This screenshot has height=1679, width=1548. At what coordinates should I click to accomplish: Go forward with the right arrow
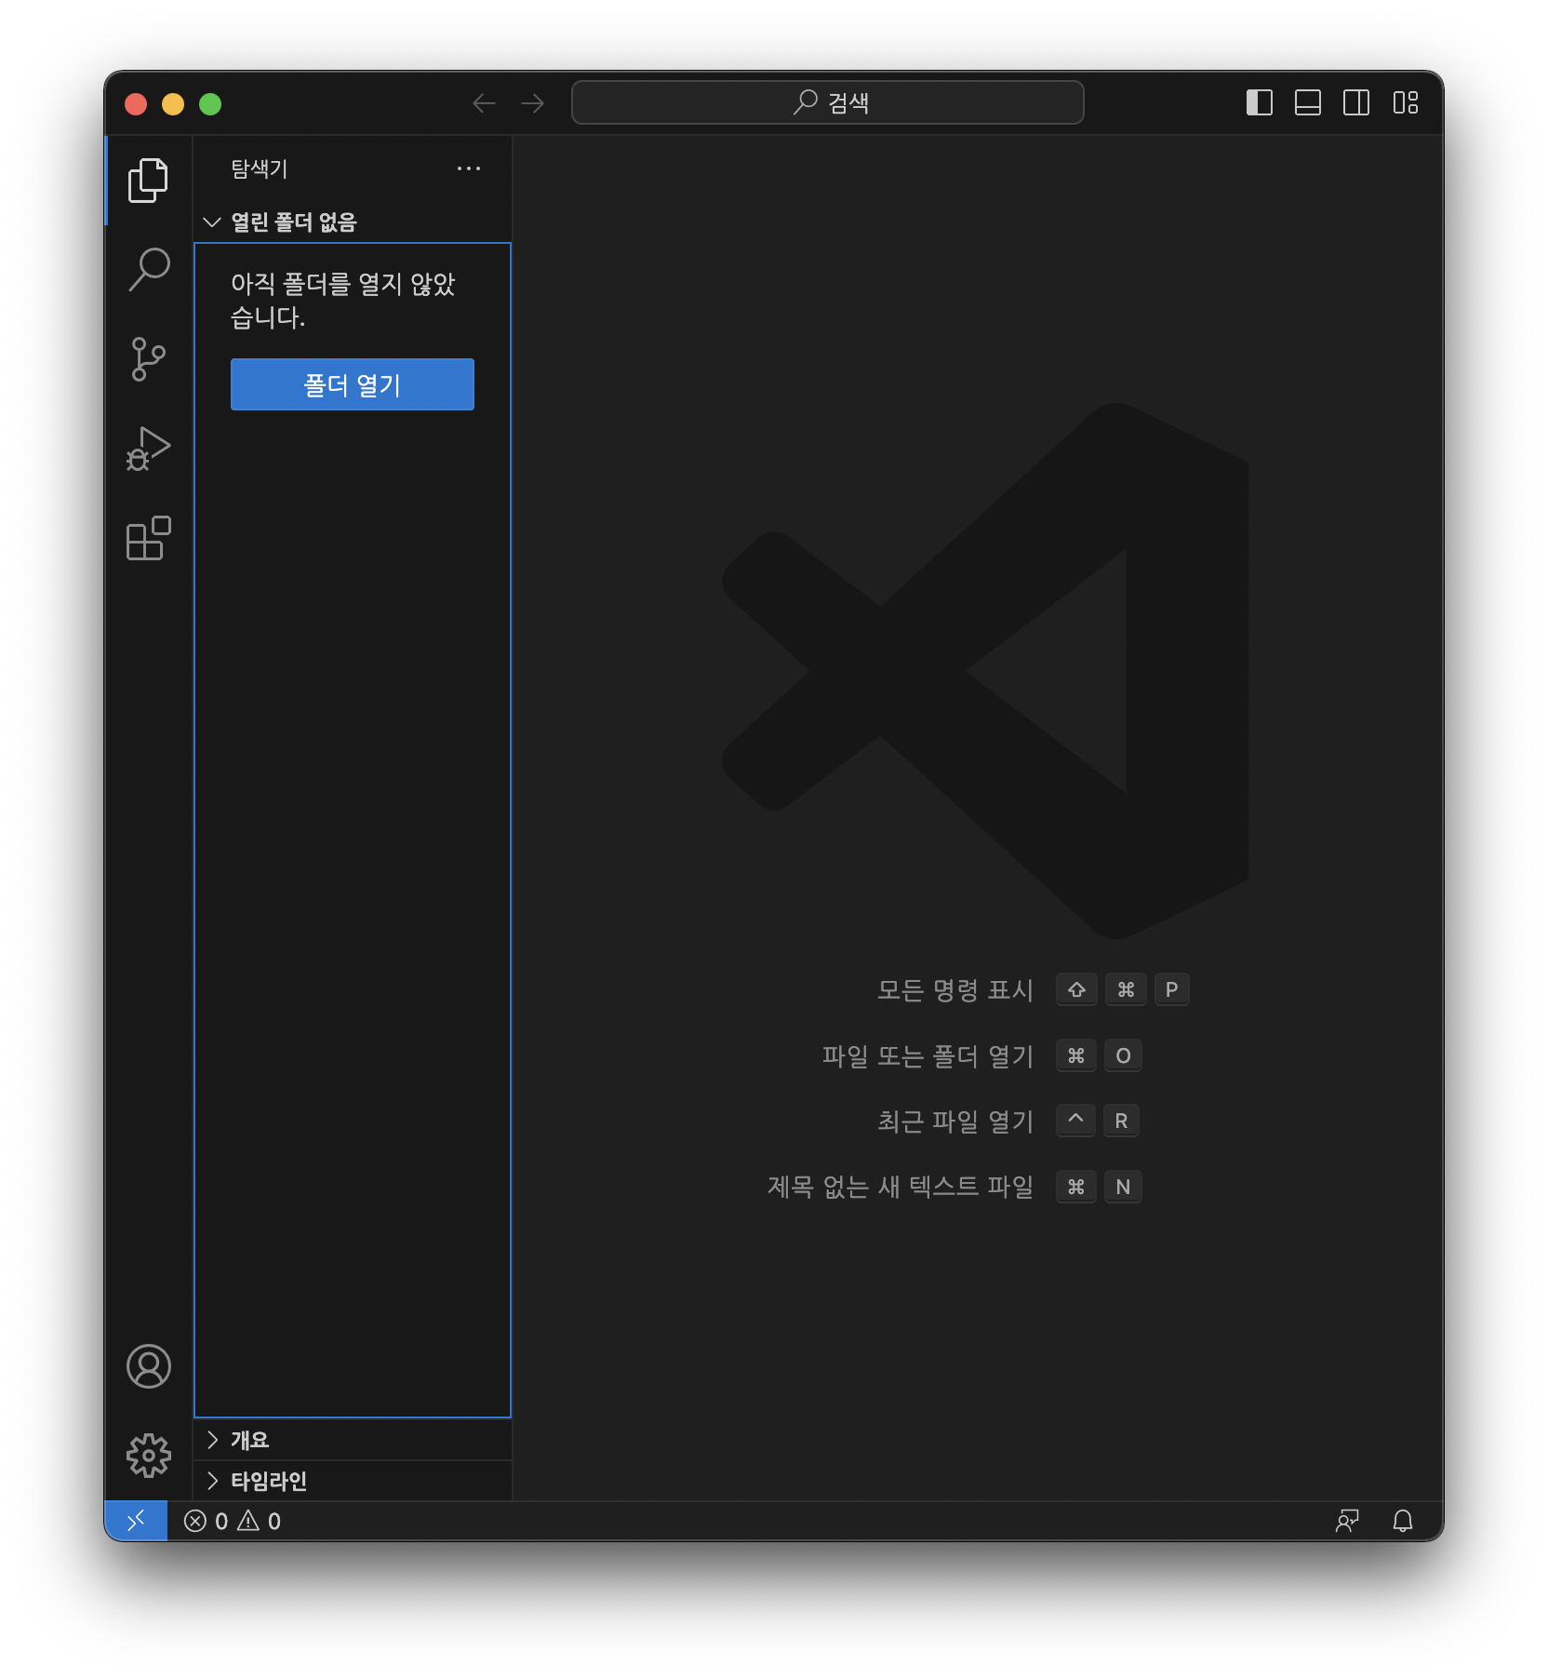(533, 102)
